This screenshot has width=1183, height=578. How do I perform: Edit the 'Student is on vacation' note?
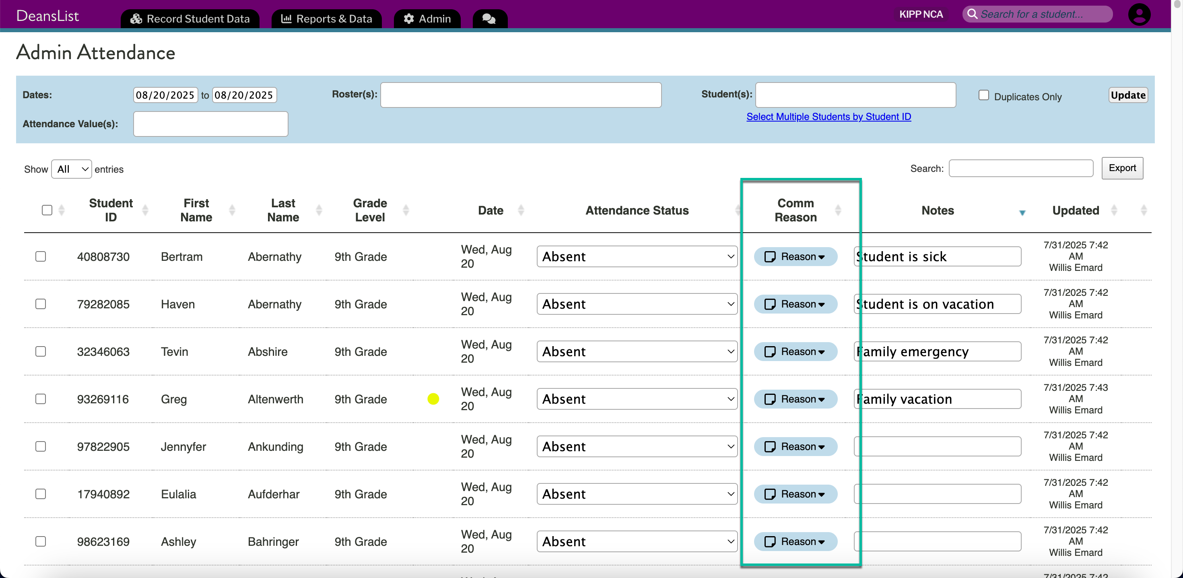(938, 304)
